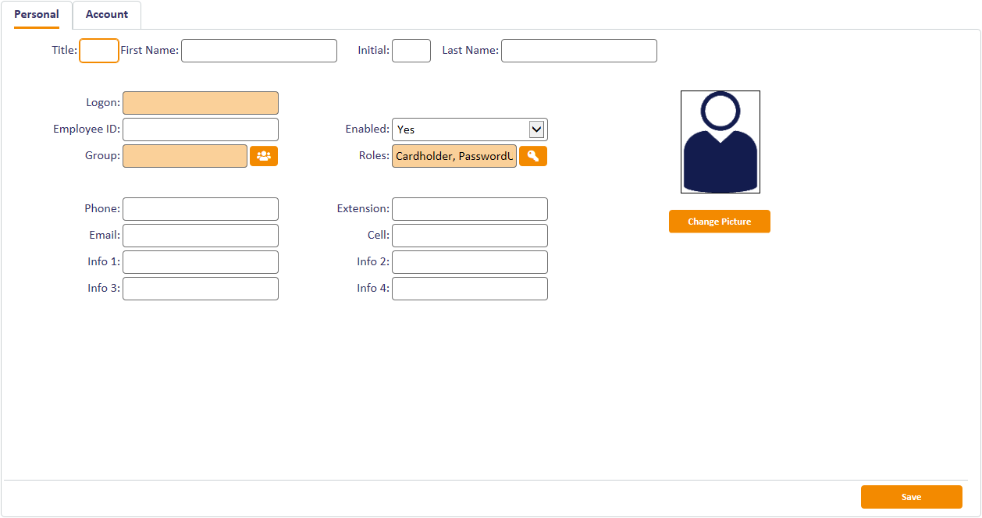Screen dimensions: 982x518
Task: Click the Group text field
Action: pyautogui.click(x=184, y=156)
